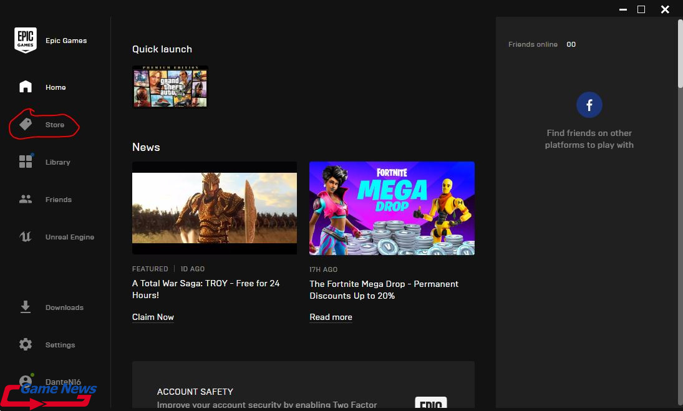
Task: Select the Library menu label
Action: pyautogui.click(x=58, y=162)
